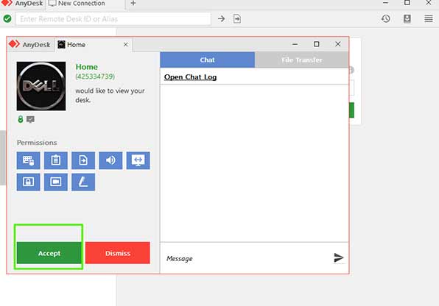Dismiss the connection request
The image size is (439, 306).
coord(118,253)
